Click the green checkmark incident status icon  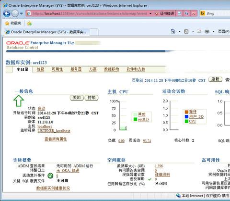(50, 176)
